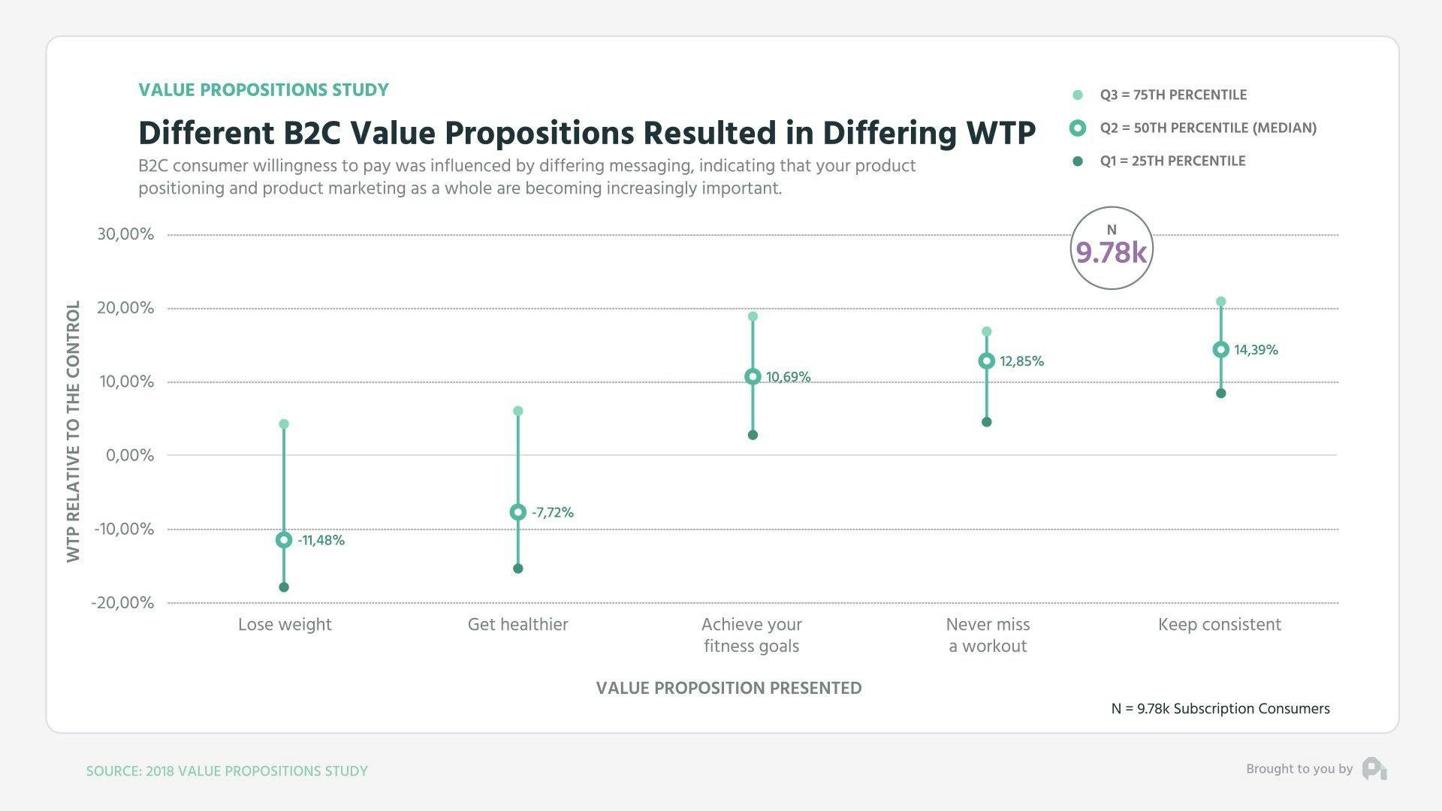1442x811 pixels.
Task: Click the Q2 median legend ring marker
Action: [x=1078, y=128]
